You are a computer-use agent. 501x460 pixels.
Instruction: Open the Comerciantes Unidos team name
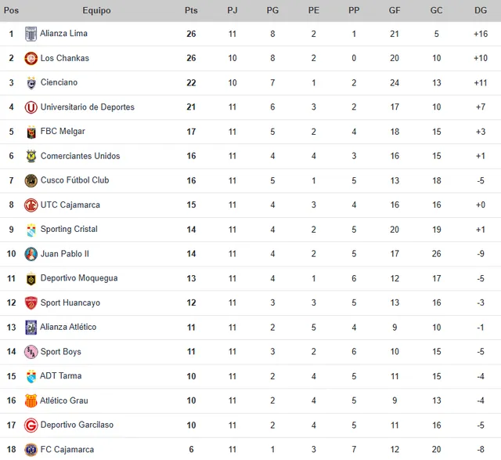[x=80, y=156]
